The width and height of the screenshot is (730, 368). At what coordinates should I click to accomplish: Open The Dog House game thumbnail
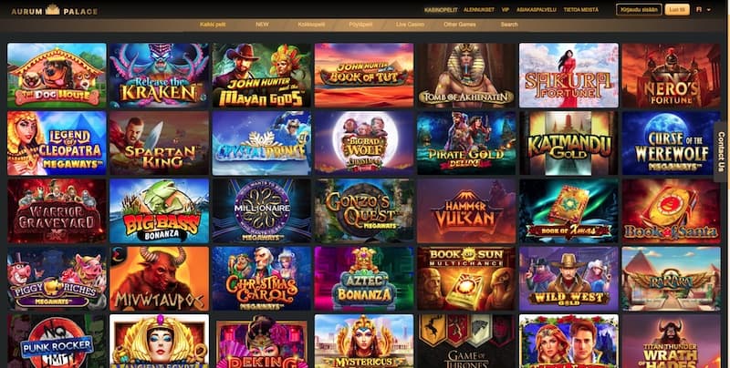57,76
